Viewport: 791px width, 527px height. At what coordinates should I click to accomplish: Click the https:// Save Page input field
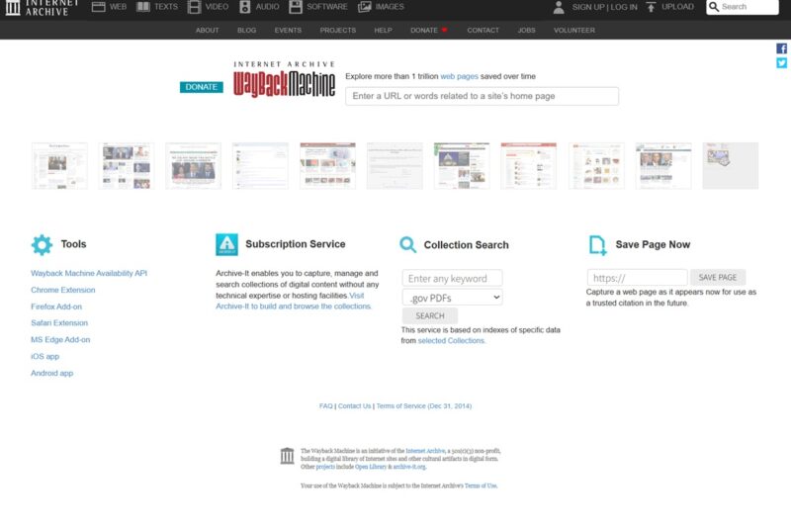pyautogui.click(x=637, y=278)
